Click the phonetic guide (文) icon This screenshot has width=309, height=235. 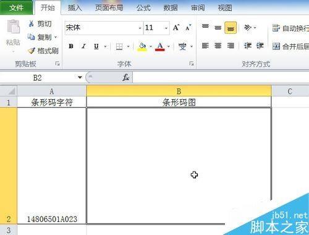pyautogui.click(x=182, y=46)
